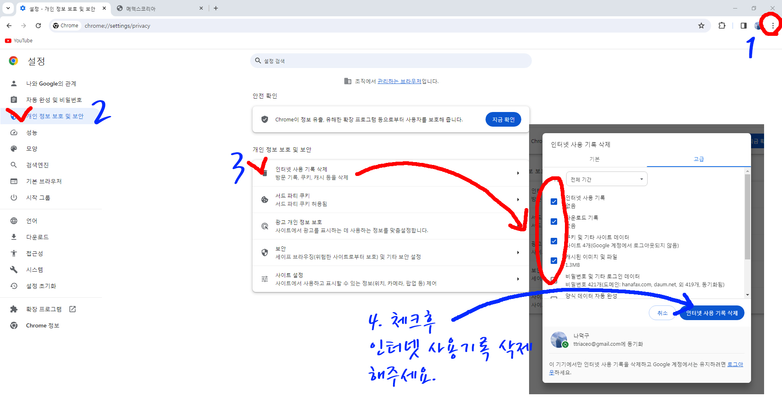Image resolution: width=782 pixels, height=415 pixels.
Task: Click the 지금 확인 safety check button
Action: (503, 119)
